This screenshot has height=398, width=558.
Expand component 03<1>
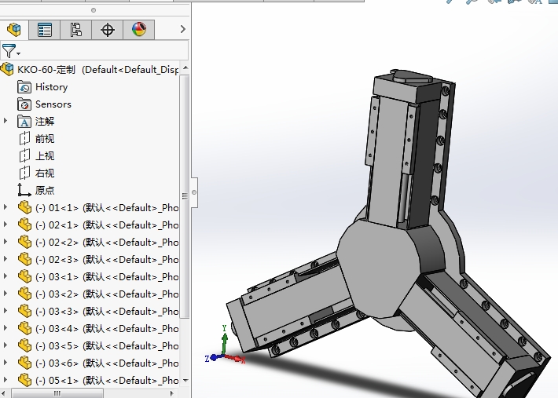(6, 276)
